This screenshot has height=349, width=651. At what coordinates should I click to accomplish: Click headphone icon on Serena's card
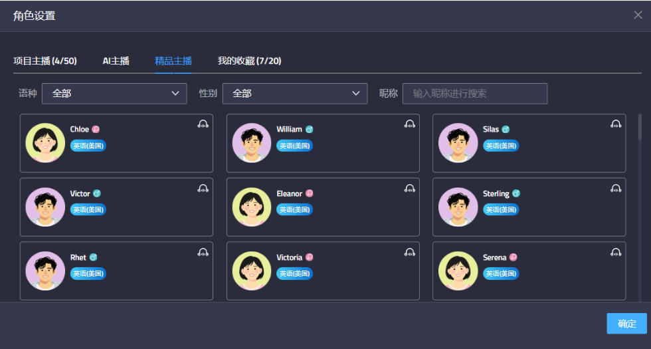[616, 252]
